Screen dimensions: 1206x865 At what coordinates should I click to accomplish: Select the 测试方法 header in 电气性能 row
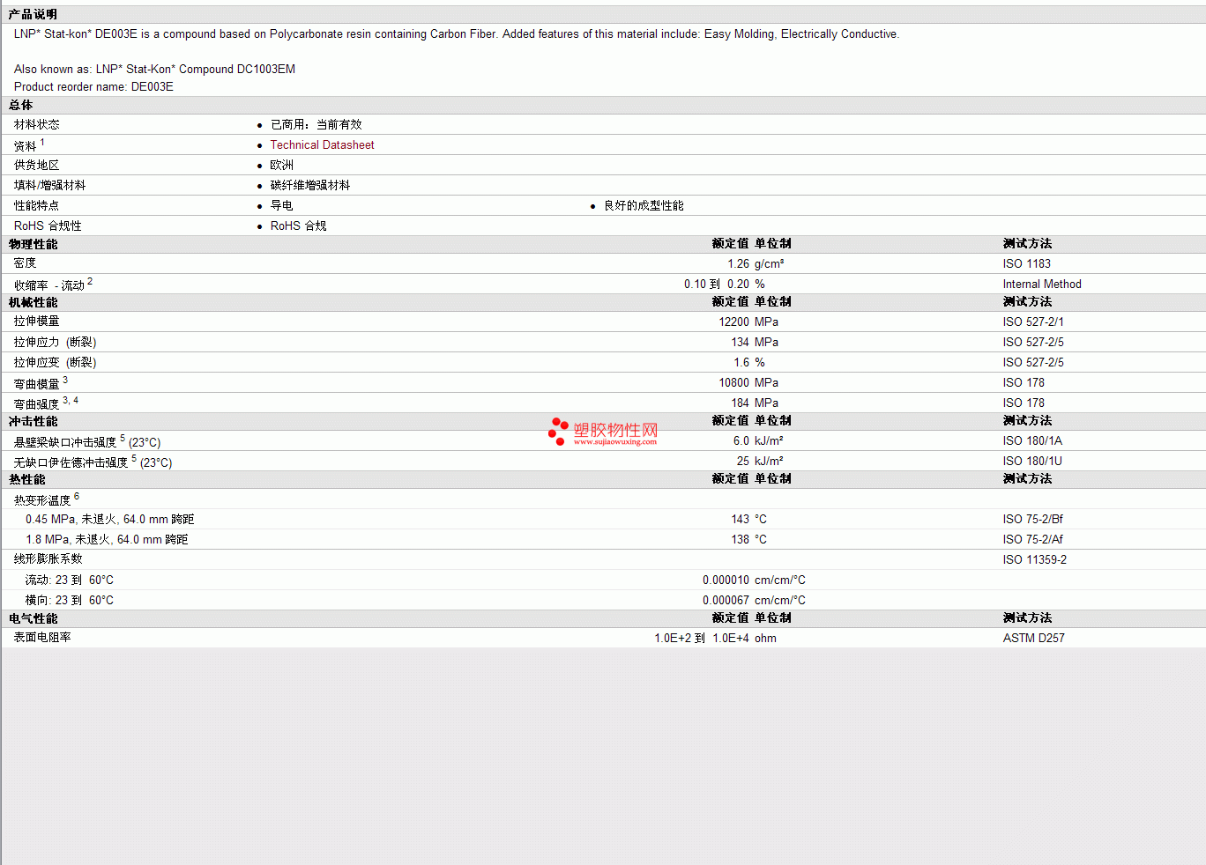1027,618
